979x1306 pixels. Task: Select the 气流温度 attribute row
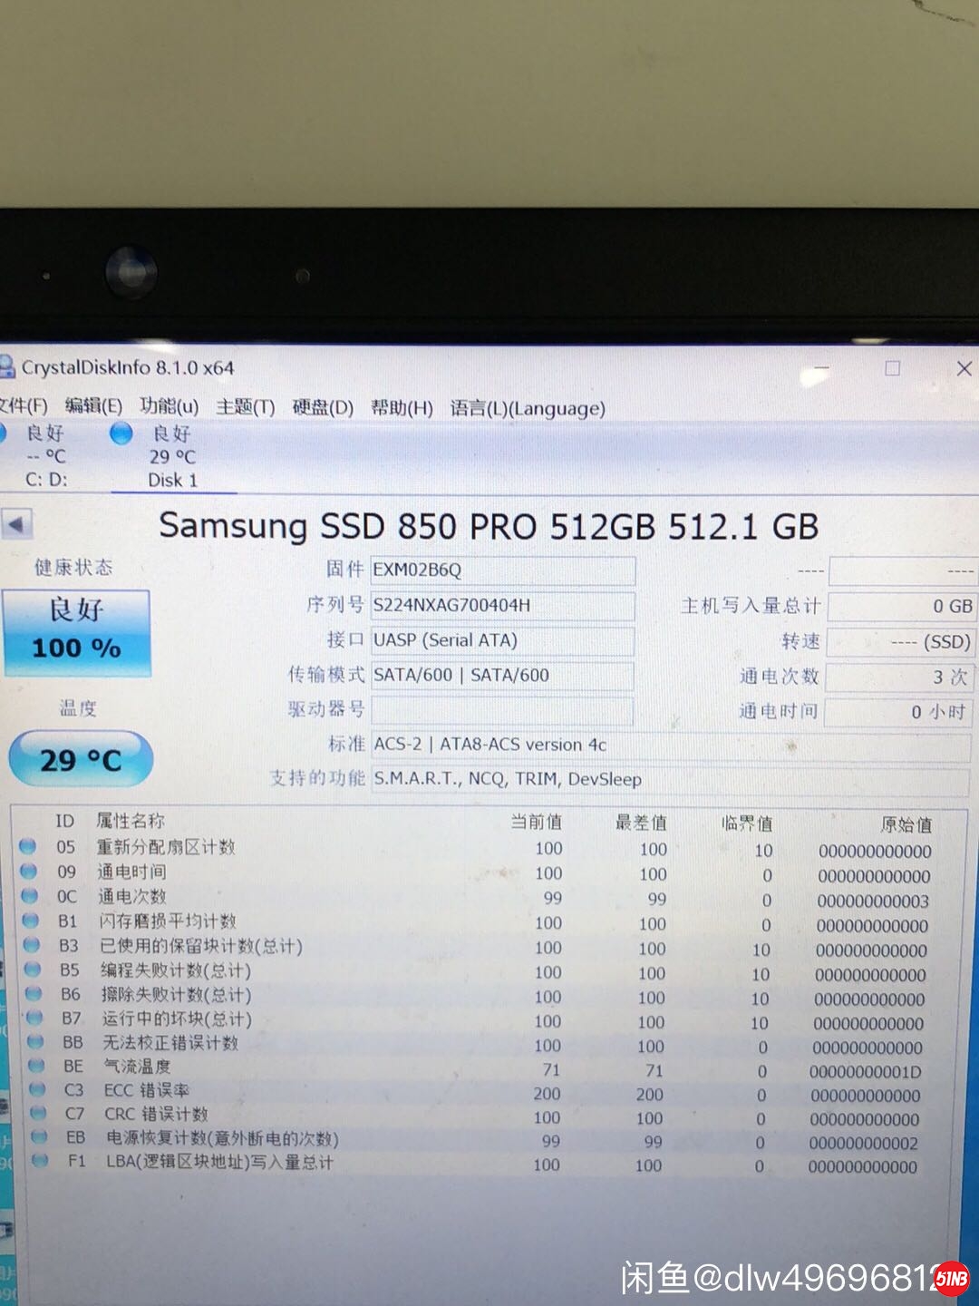coord(489,1068)
